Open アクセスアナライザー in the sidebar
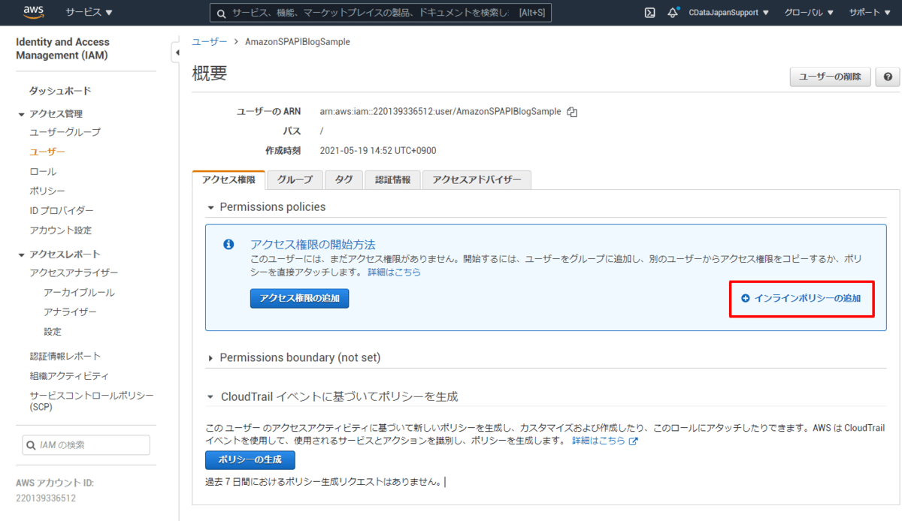The image size is (902, 521). coord(74,273)
